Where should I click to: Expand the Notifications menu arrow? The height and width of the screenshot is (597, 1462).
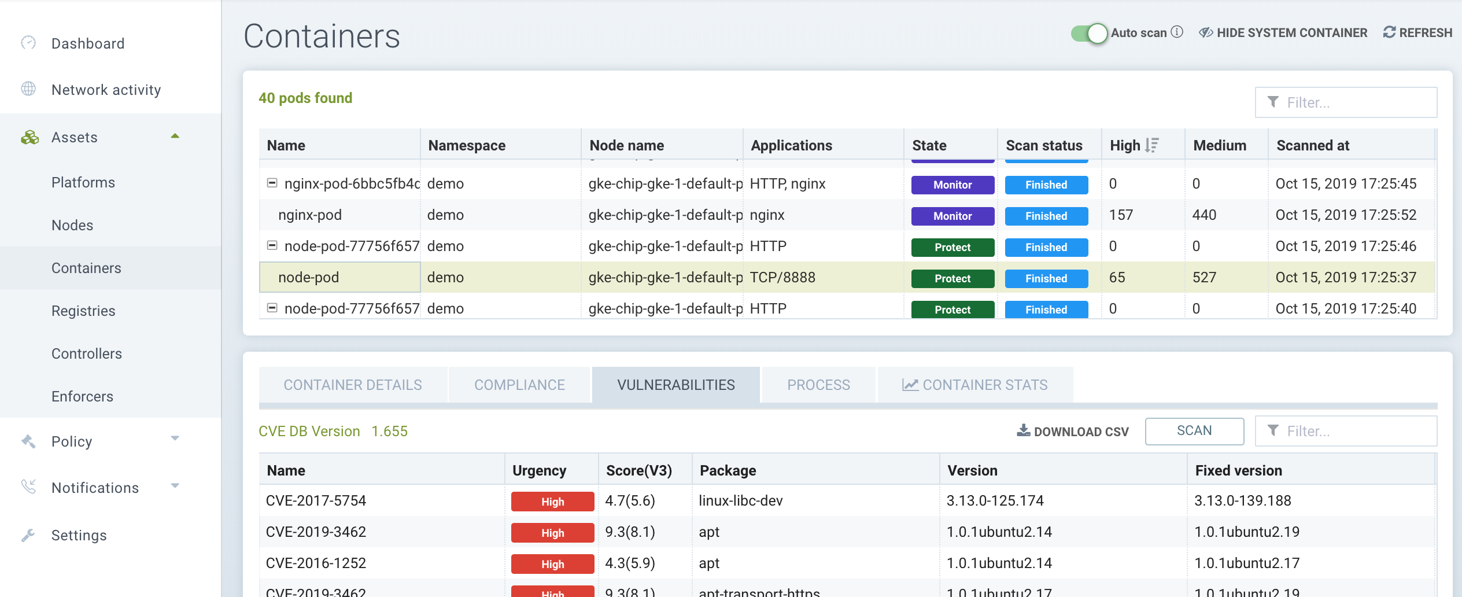[x=175, y=486]
